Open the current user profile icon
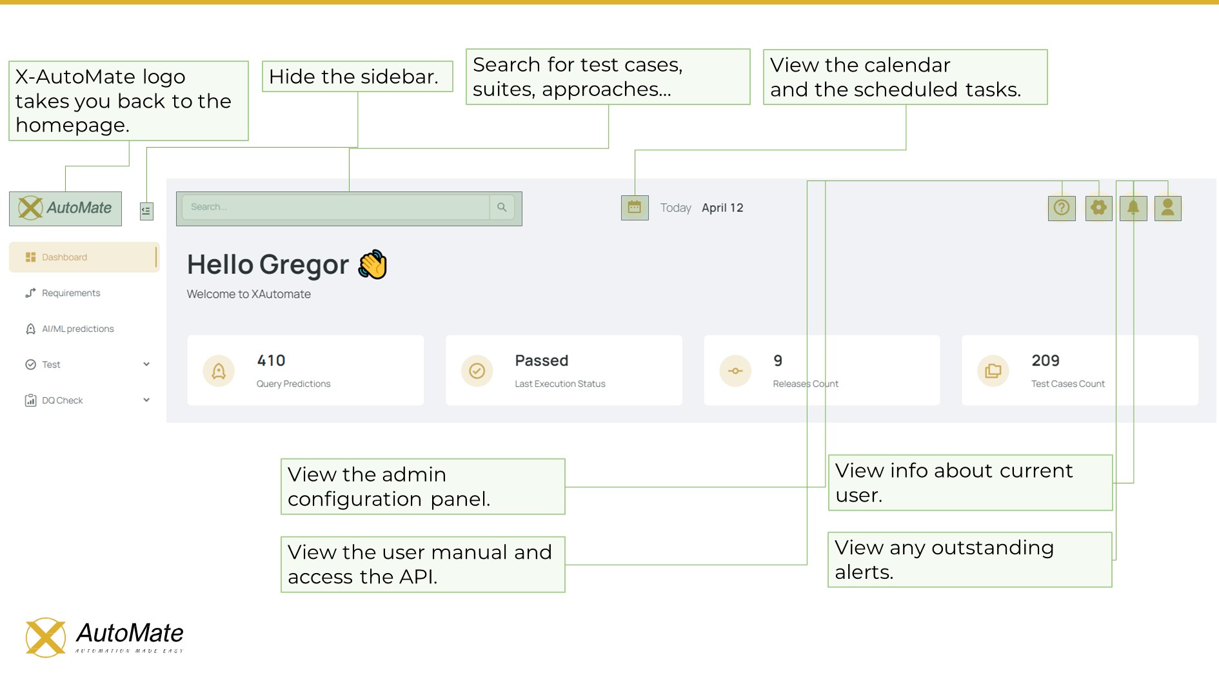Viewport: 1219px width, 682px height. pos(1167,208)
